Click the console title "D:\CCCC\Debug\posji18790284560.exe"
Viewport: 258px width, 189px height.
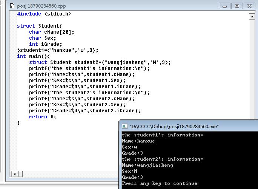174,127
